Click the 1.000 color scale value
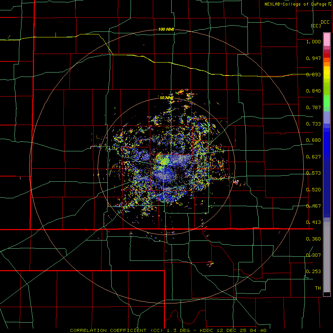The height and width of the screenshot is (333, 333). (x=313, y=41)
